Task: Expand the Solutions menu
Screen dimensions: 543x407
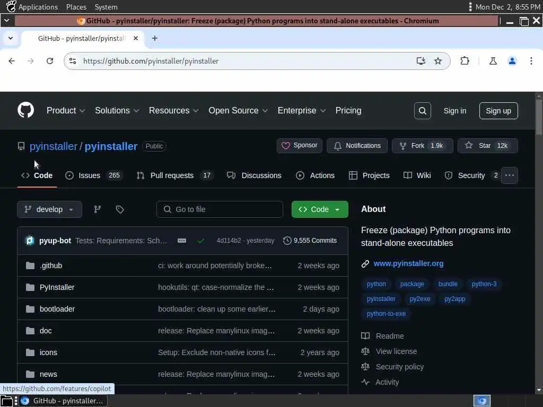Action: 117,110
